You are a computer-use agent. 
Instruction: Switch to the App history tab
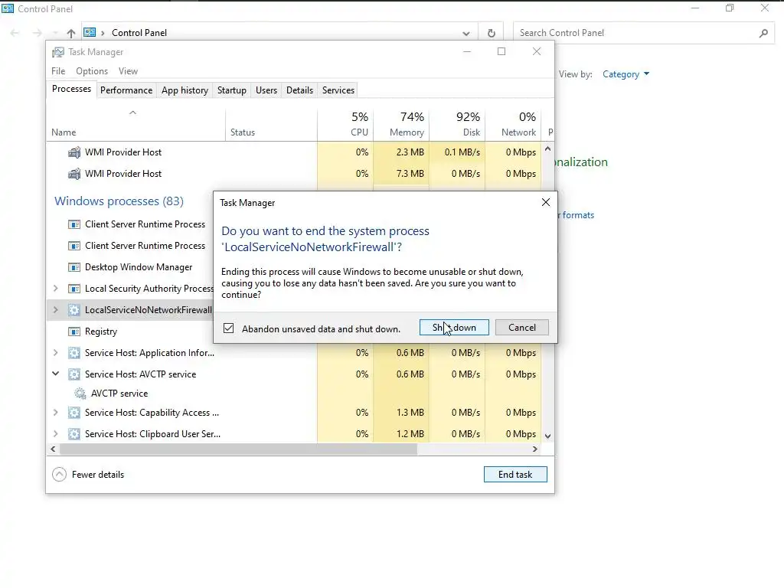pos(185,90)
